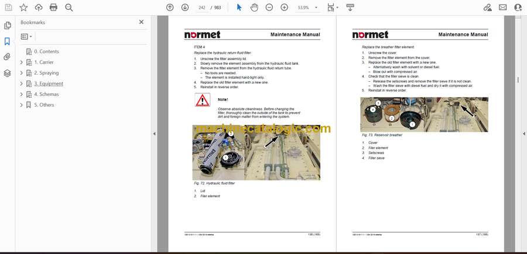Click 'ITEM 4' heading text

tap(199, 47)
